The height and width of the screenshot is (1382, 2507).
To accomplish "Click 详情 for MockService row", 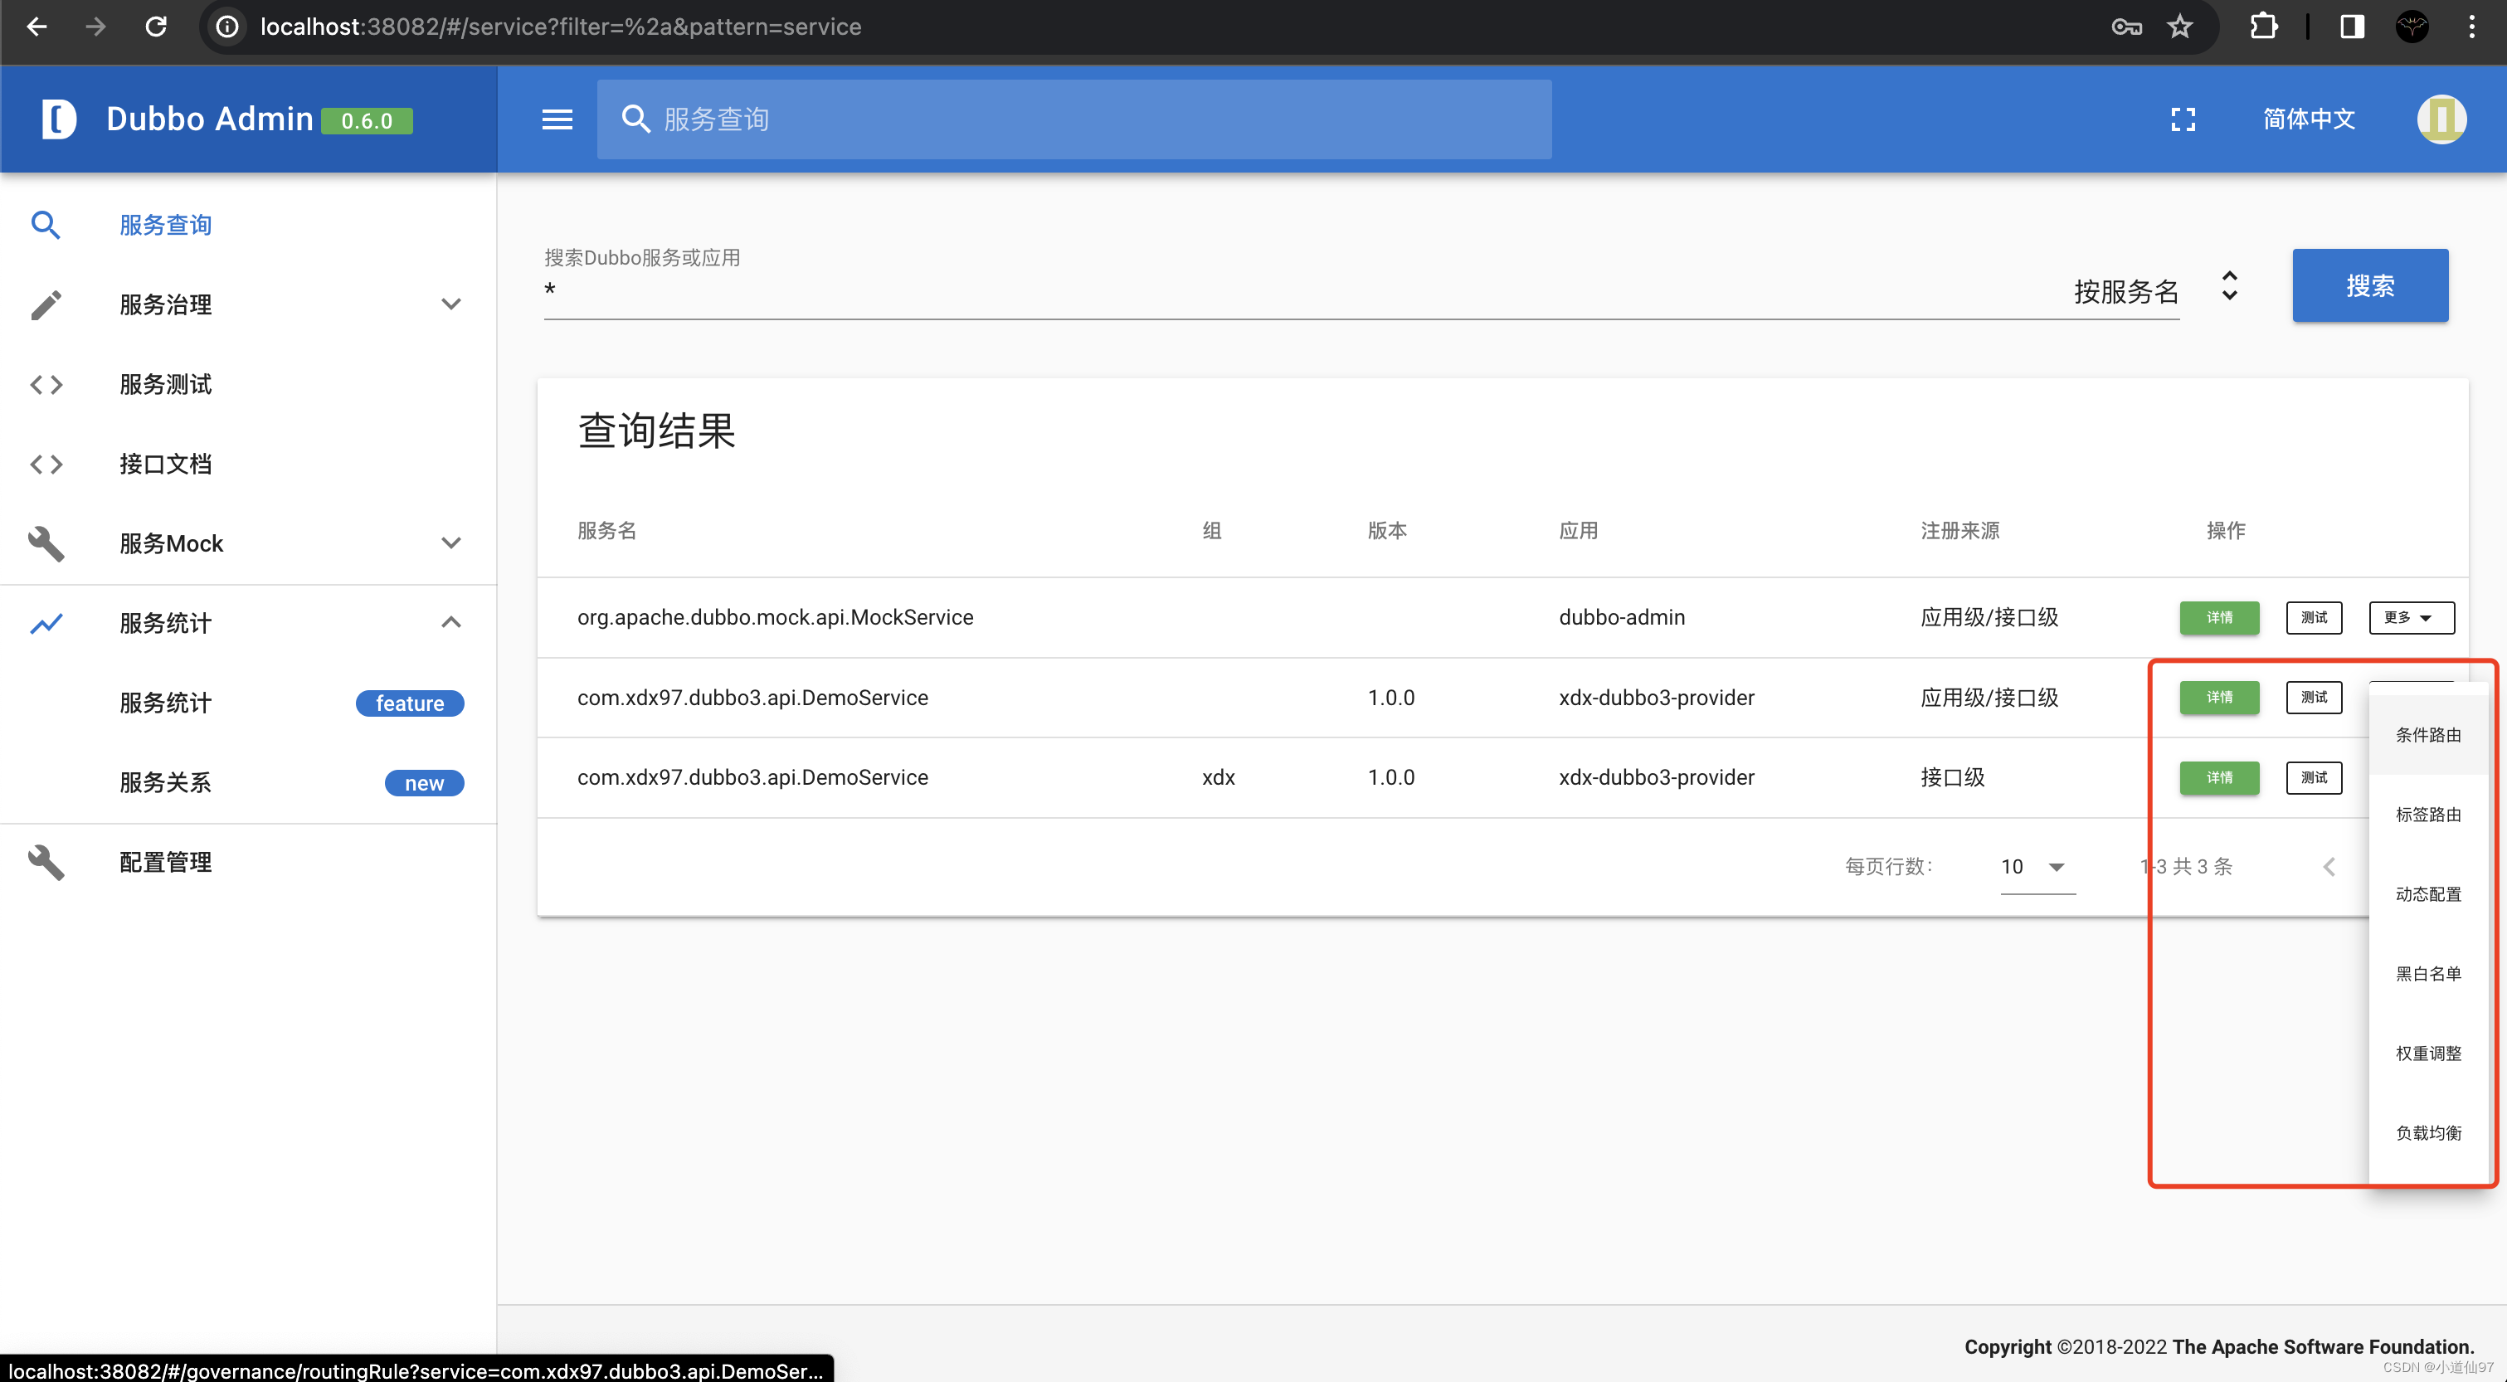I will tap(2219, 617).
